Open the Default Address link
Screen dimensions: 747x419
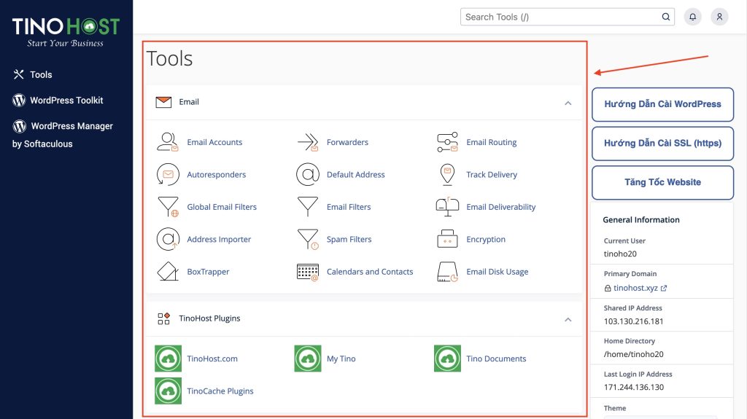[x=355, y=174]
